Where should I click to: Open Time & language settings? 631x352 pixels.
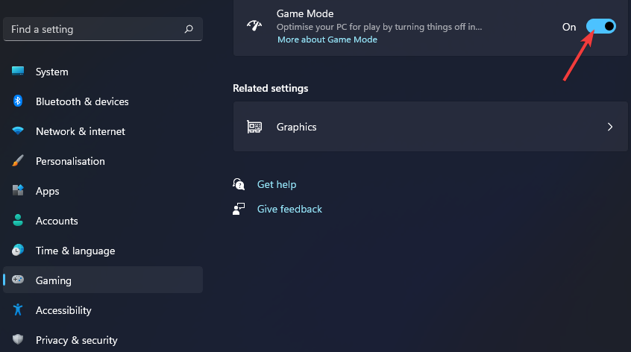[103, 251]
